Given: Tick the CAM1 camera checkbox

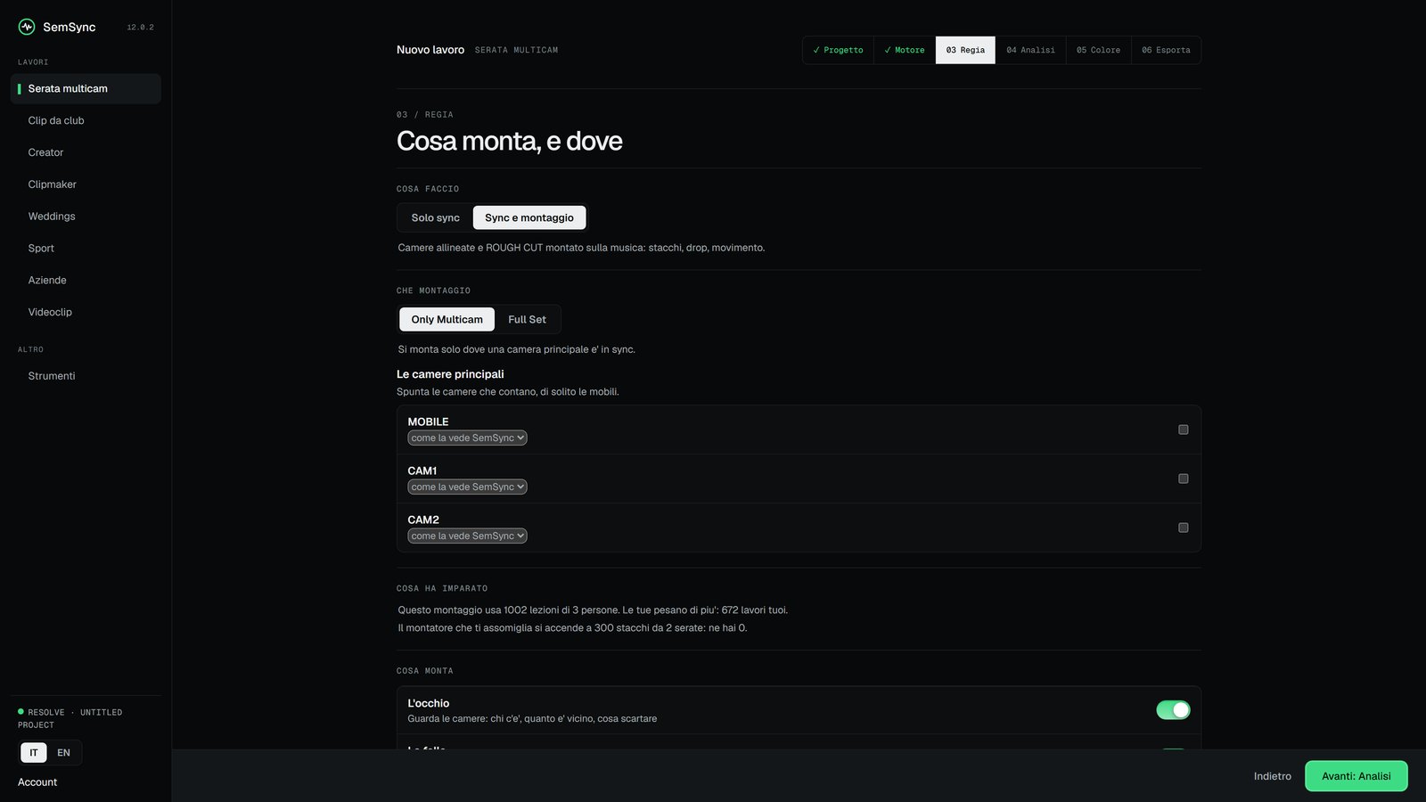Looking at the screenshot, I should click(1184, 479).
